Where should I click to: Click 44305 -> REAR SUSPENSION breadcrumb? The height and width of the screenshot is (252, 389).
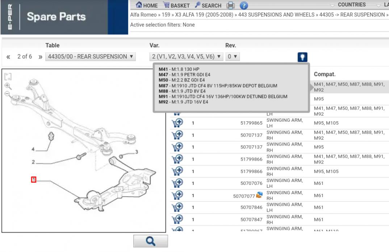click(x=352, y=15)
